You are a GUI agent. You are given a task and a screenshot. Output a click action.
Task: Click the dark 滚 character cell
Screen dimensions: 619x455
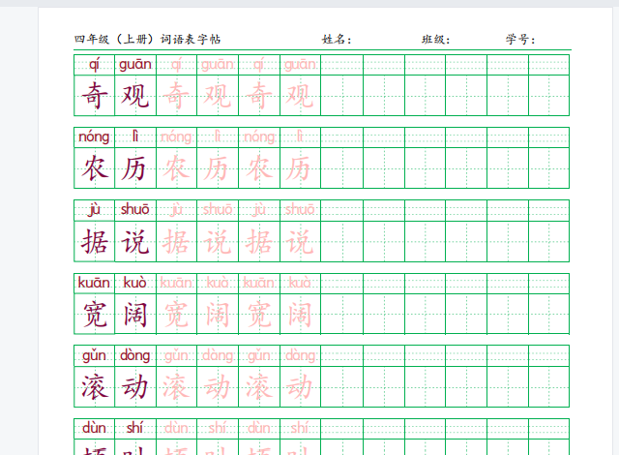(x=95, y=386)
